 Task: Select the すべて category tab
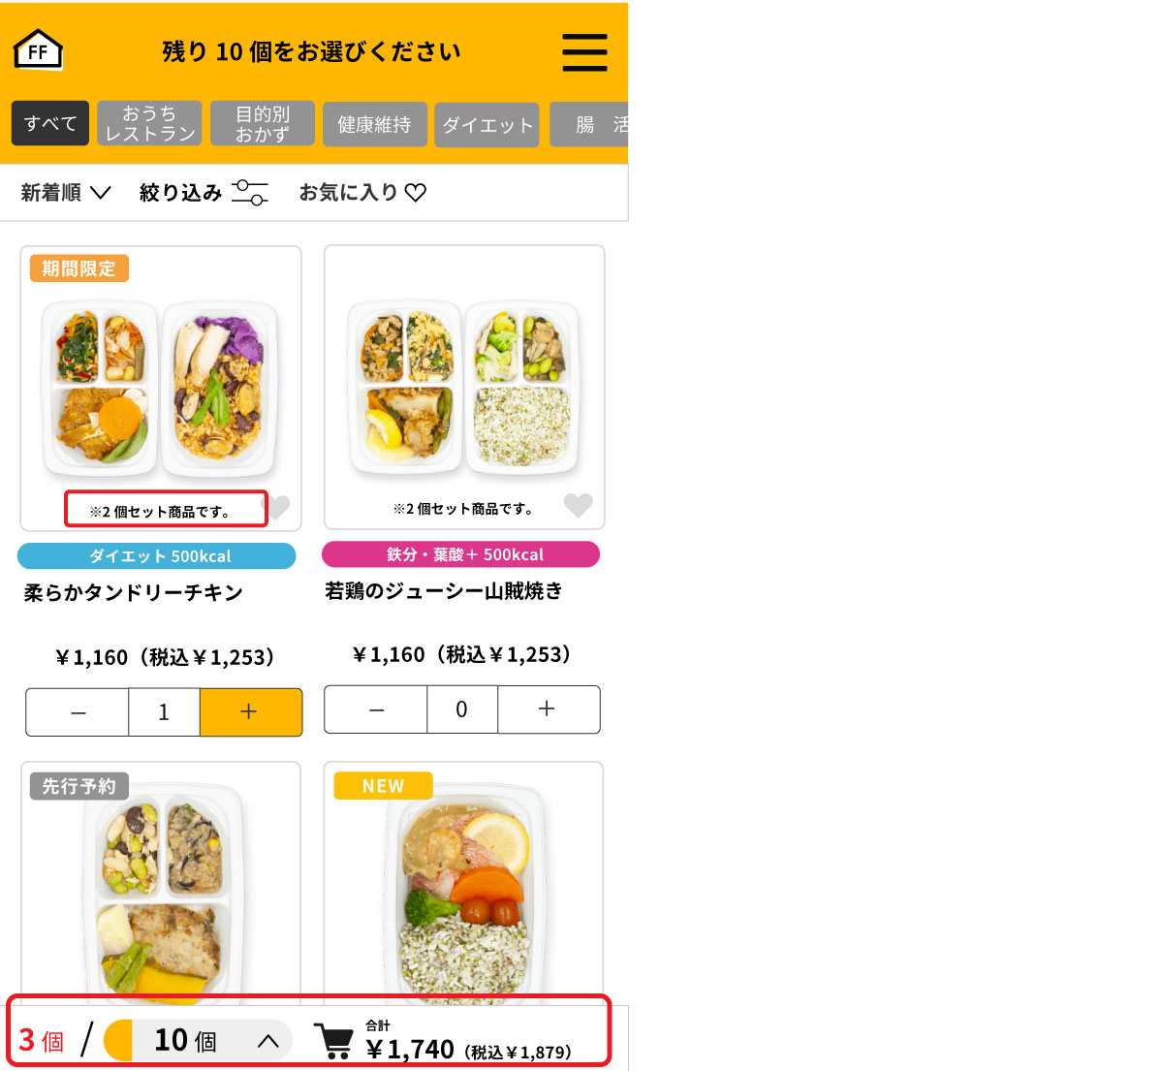coord(50,123)
